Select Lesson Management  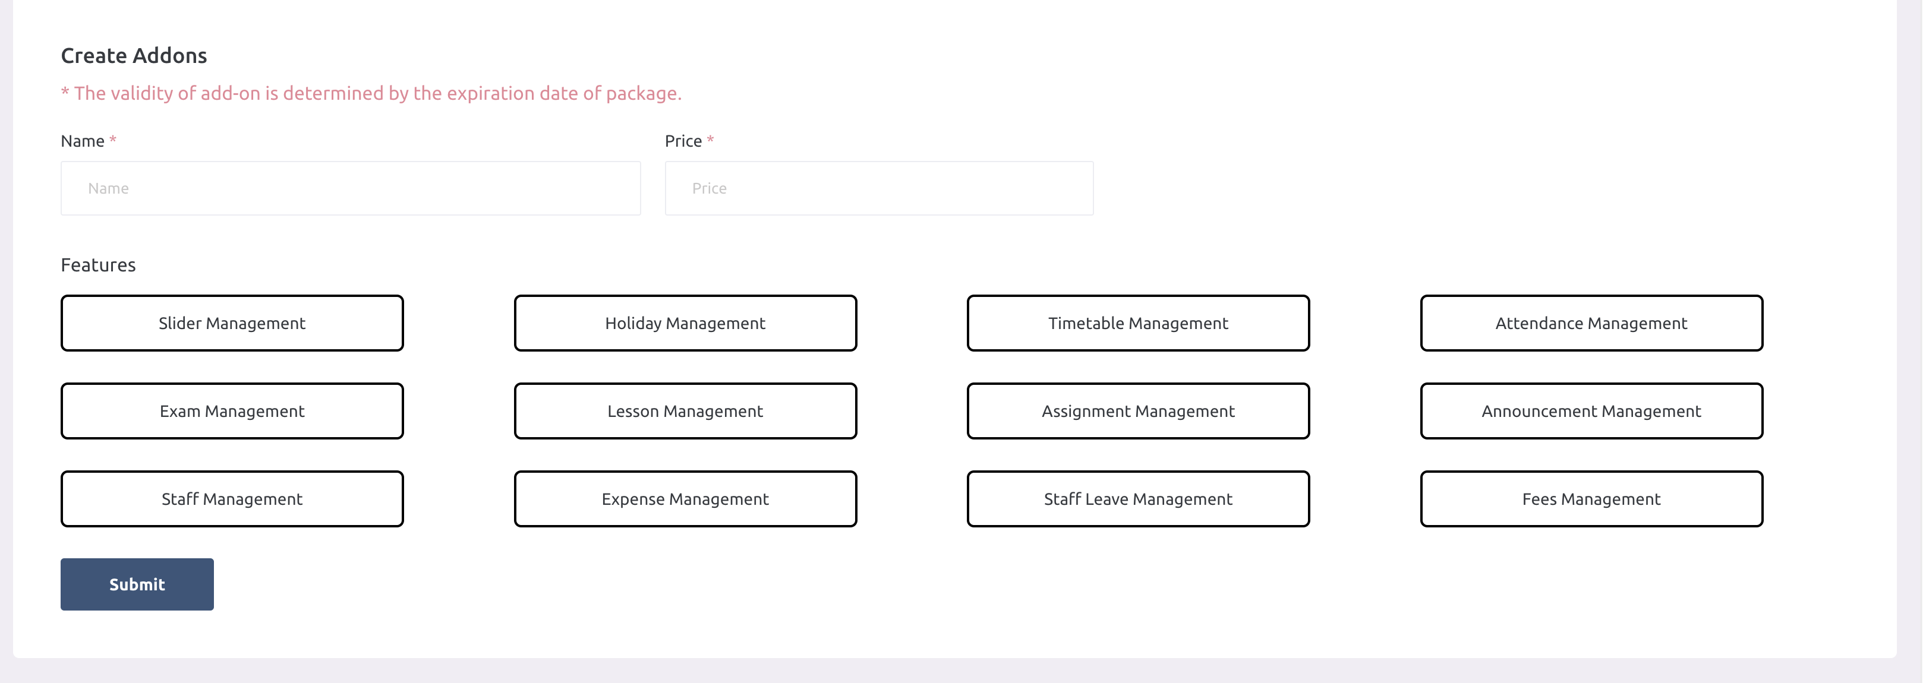pyautogui.click(x=685, y=410)
